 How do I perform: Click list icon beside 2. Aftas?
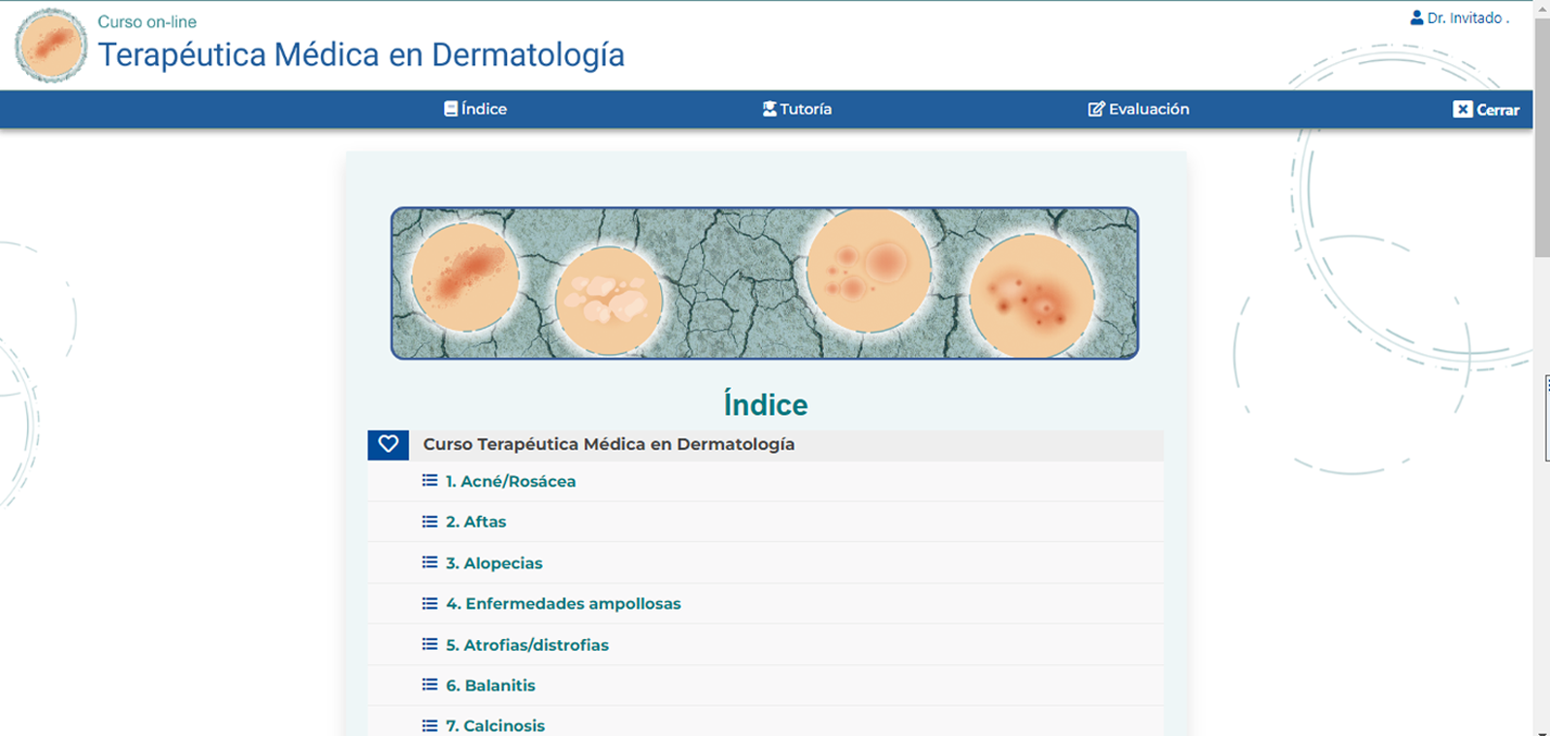click(429, 521)
